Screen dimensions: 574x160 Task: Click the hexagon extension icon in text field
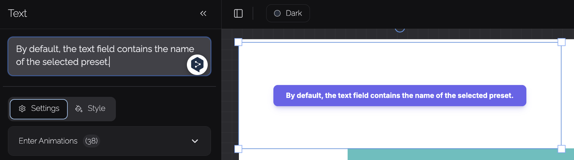click(197, 65)
